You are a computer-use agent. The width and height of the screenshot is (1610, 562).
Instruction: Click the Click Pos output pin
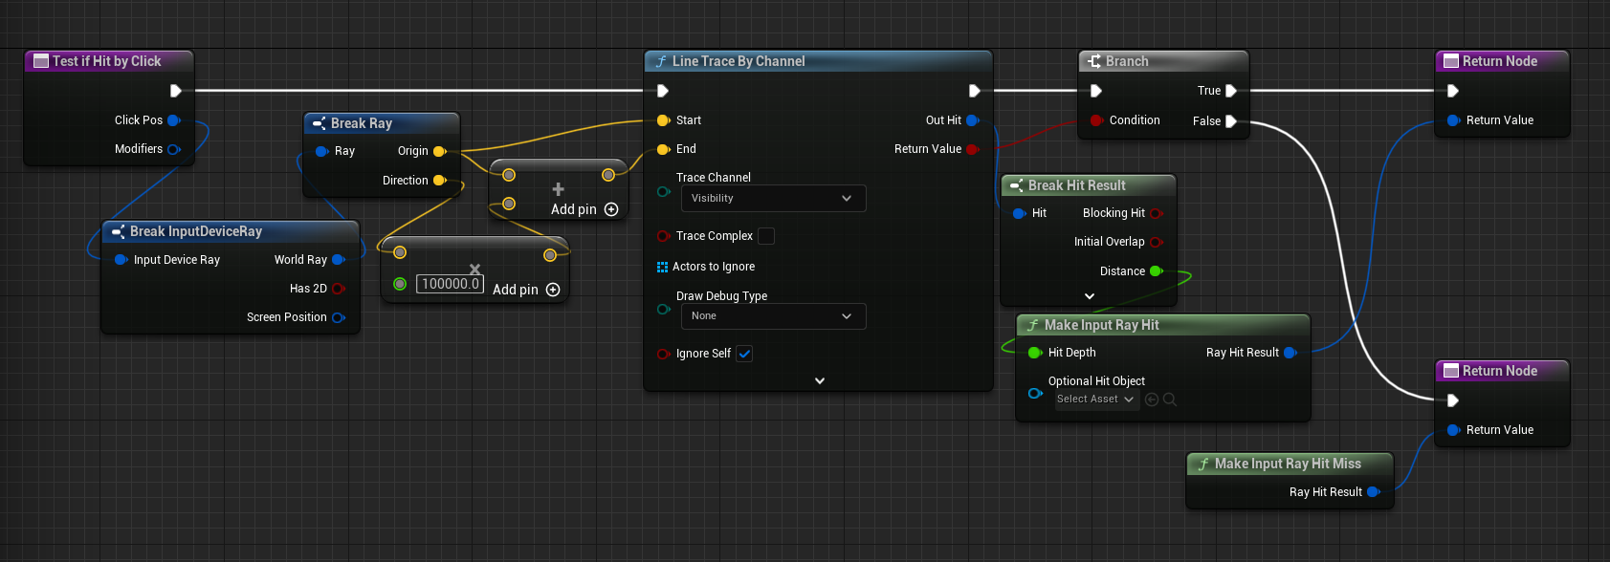point(174,120)
